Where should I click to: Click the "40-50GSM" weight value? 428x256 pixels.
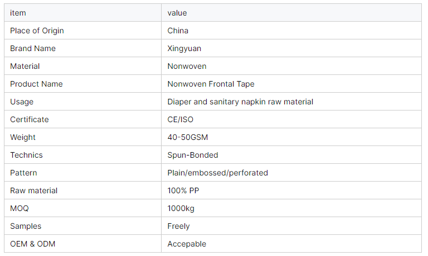[x=188, y=137]
